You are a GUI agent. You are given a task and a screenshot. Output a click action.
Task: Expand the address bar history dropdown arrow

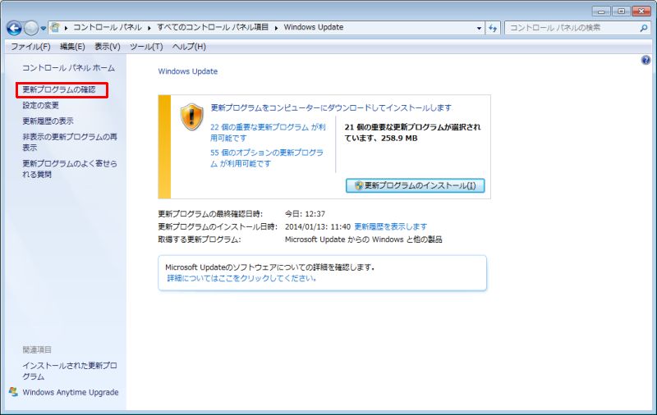coord(479,28)
